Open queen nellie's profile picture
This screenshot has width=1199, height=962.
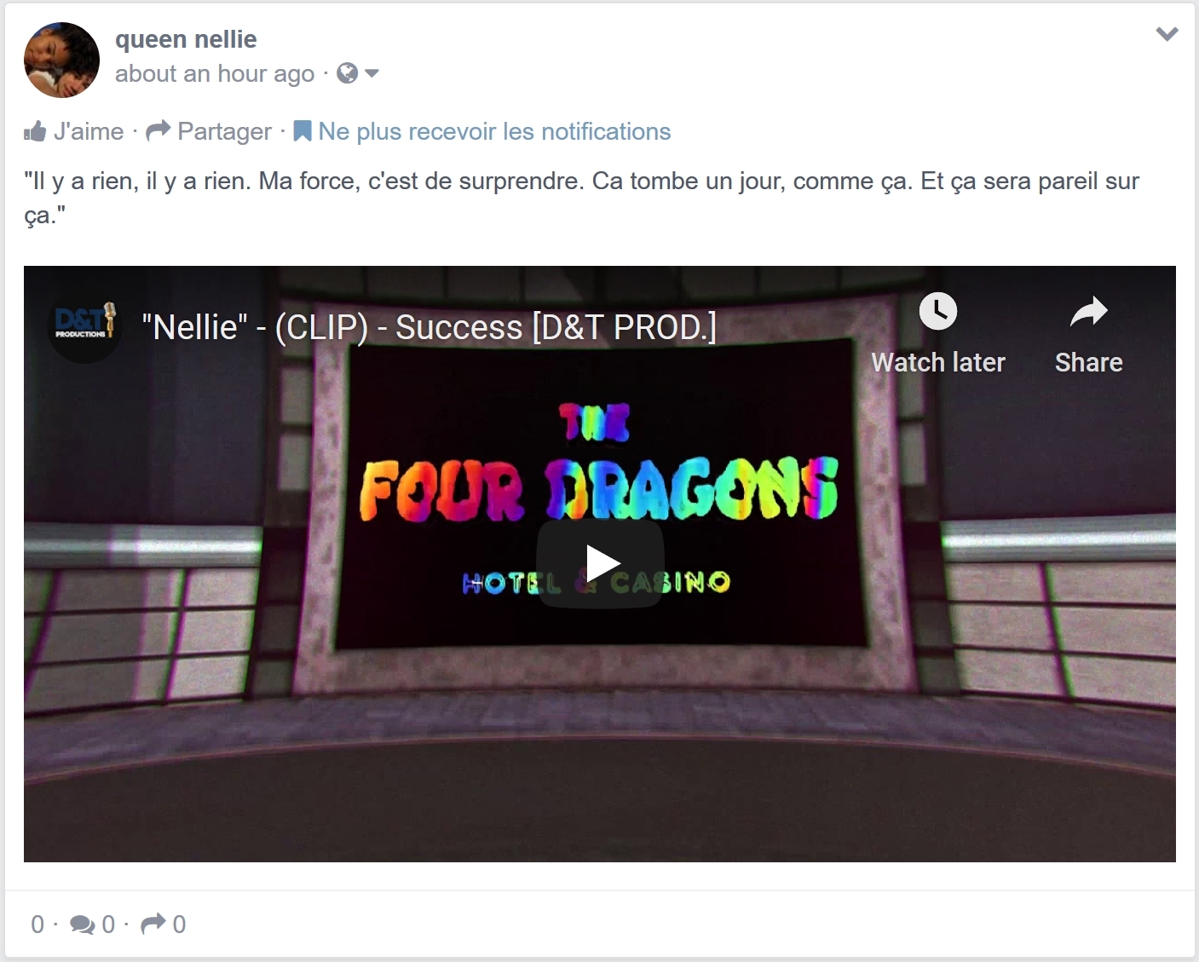point(61,60)
